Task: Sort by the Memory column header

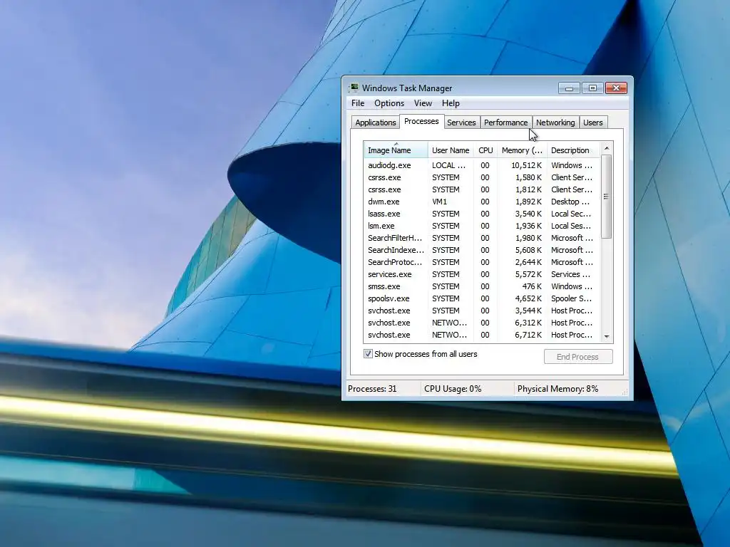Action: (522, 150)
